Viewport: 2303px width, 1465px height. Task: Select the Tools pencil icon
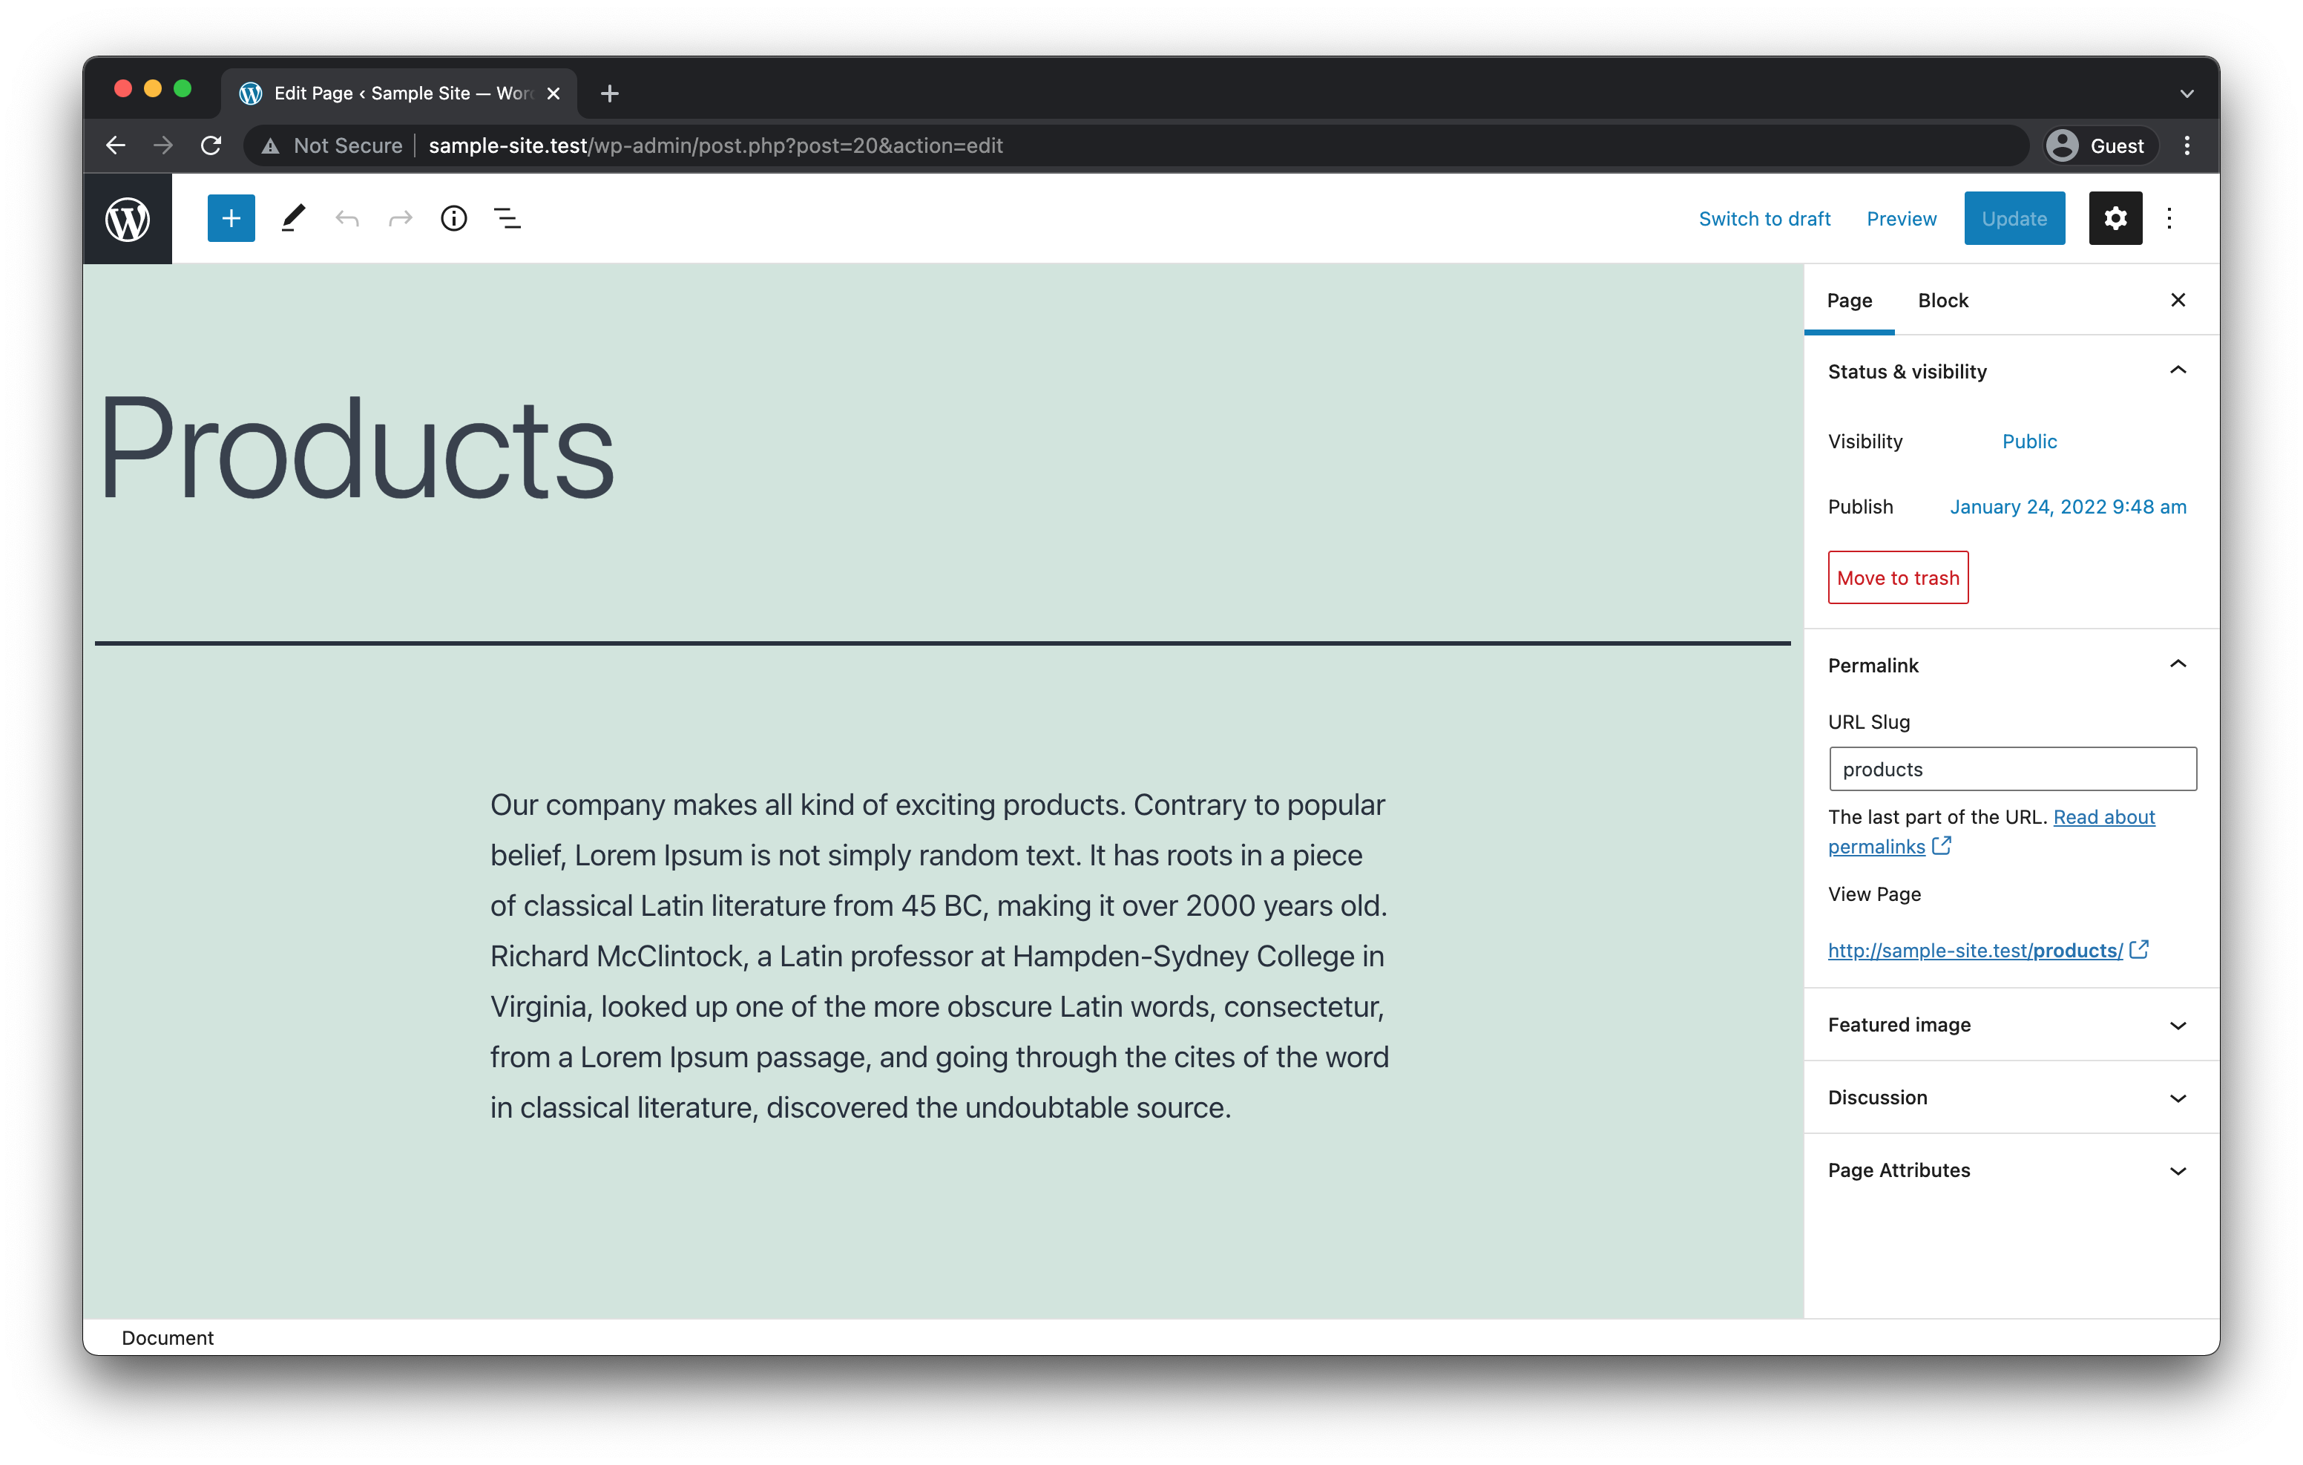click(x=292, y=217)
